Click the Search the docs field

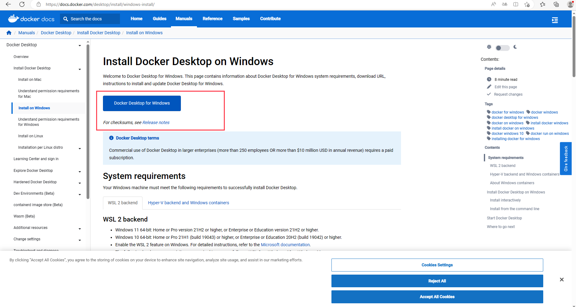tap(90, 19)
